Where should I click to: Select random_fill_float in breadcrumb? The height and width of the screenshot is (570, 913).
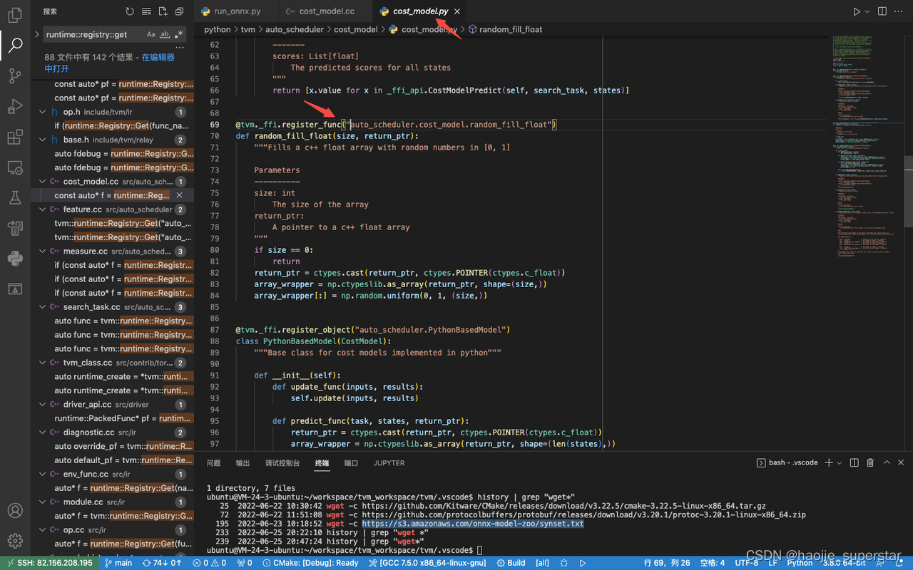tap(511, 30)
